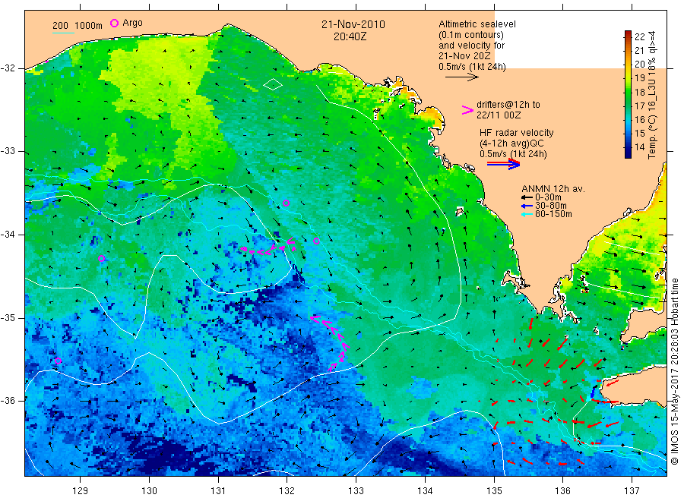Click the 134 longitude axis label
Screen dimensions: 684x501
tap(425, 491)
